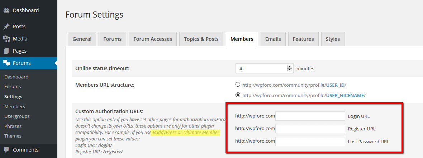Viewport: 423px width, 158px height.
Task: Focus the Lost Password URL field
Action: [x=310, y=142]
